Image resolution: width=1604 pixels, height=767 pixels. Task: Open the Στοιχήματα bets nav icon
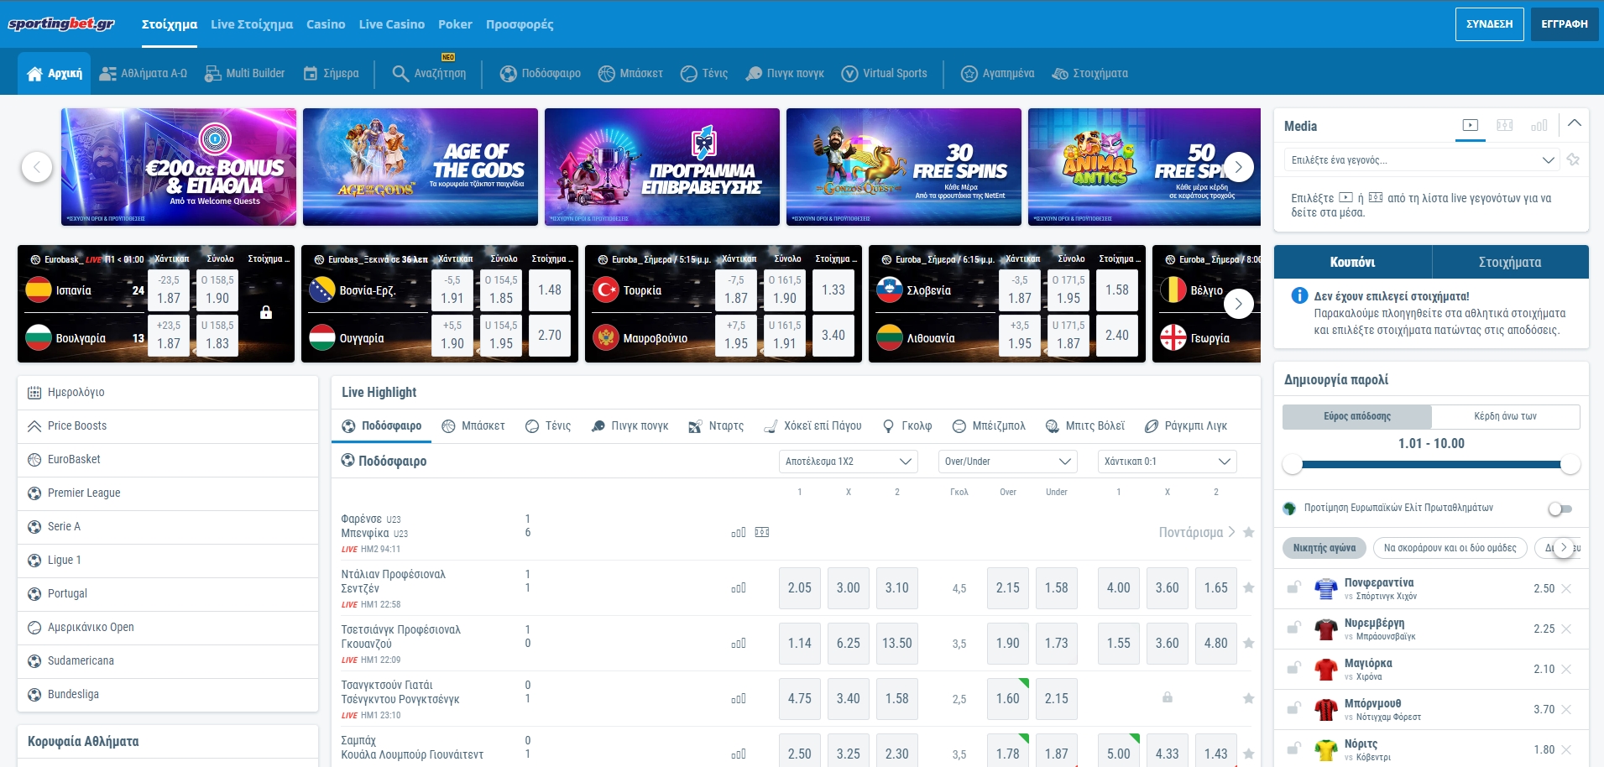tap(1060, 74)
